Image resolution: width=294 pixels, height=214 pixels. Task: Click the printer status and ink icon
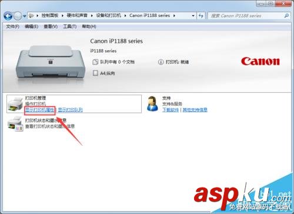pyautogui.click(x=15, y=123)
